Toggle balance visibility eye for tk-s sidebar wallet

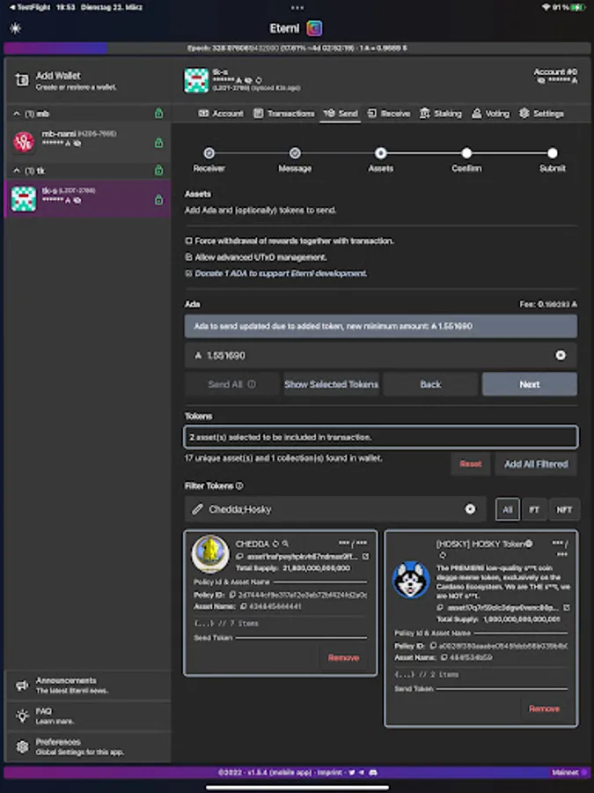click(77, 200)
